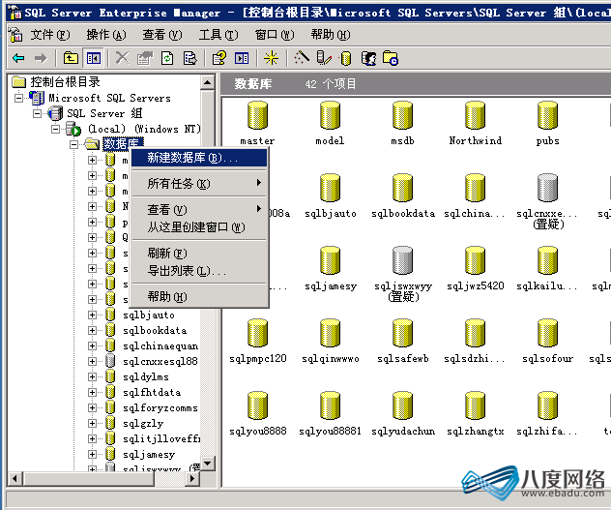Select the sqljwz5420 database icon
Screen dimensions: 611x510
coord(475,260)
